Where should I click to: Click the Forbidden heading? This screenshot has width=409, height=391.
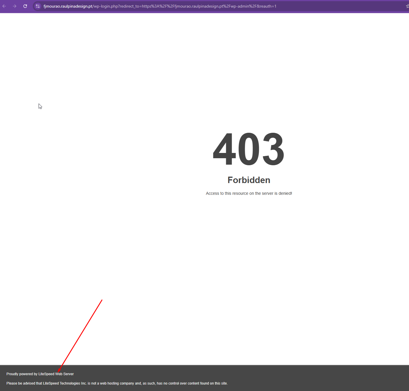pyautogui.click(x=249, y=180)
